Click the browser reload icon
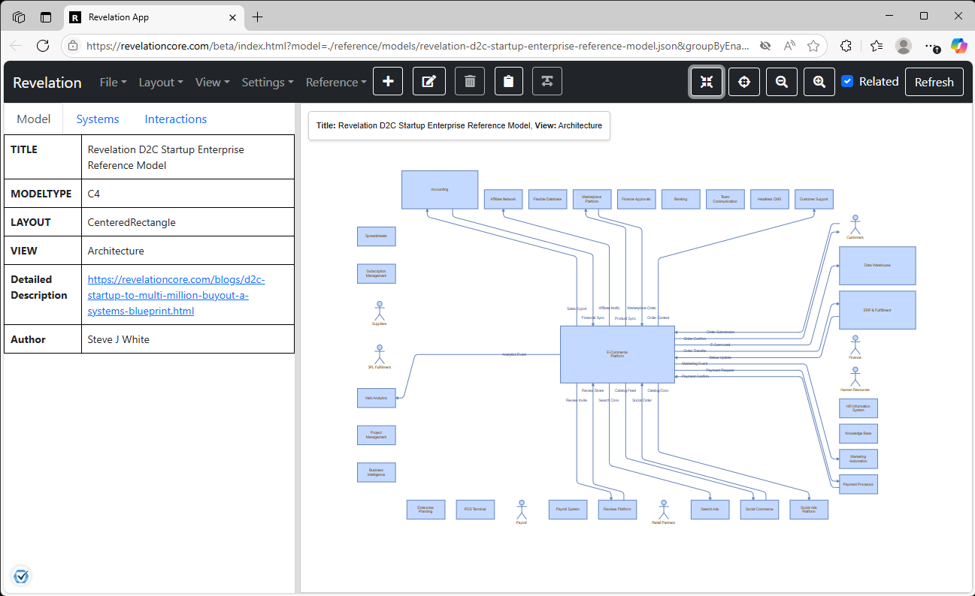Viewport: 975px width, 596px height. coord(43,46)
